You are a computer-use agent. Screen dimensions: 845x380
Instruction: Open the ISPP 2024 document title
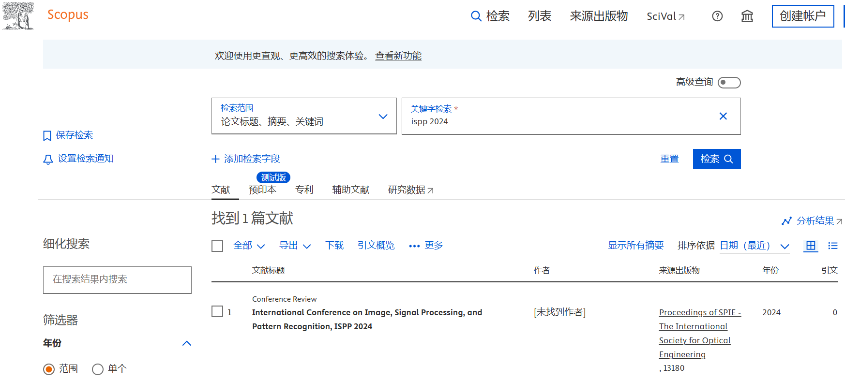[367, 320]
